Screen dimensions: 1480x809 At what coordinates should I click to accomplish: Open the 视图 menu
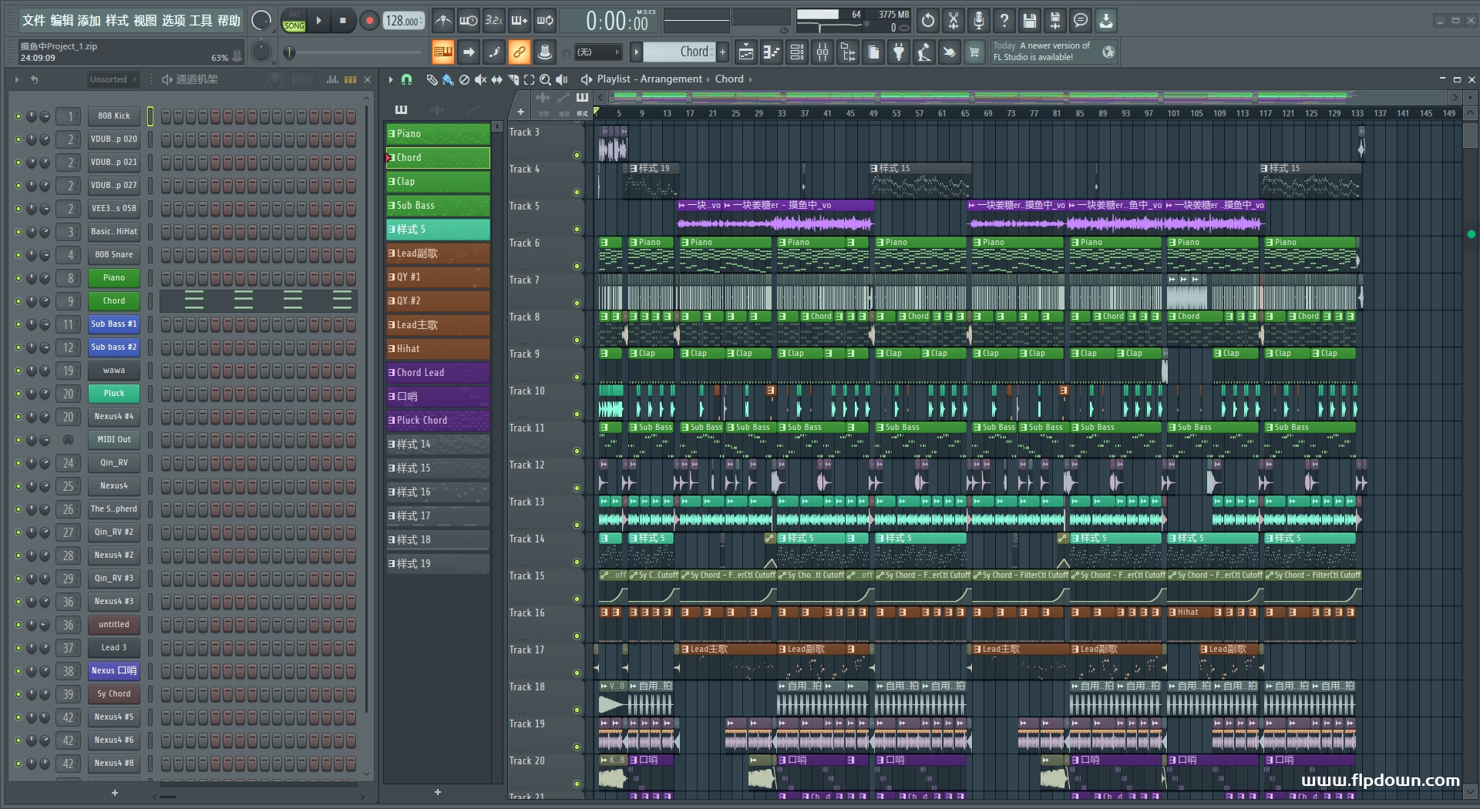(145, 21)
